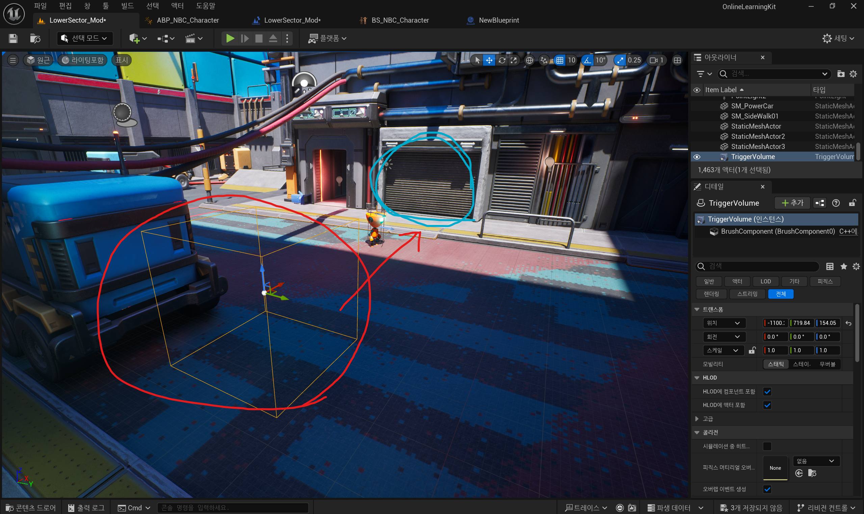
Task: Select the scale transform tool in viewport
Action: tap(514, 60)
